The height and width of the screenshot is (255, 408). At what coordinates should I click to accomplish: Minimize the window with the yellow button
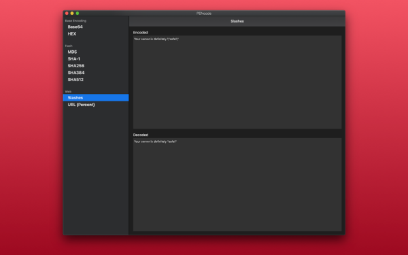click(x=72, y=14)
